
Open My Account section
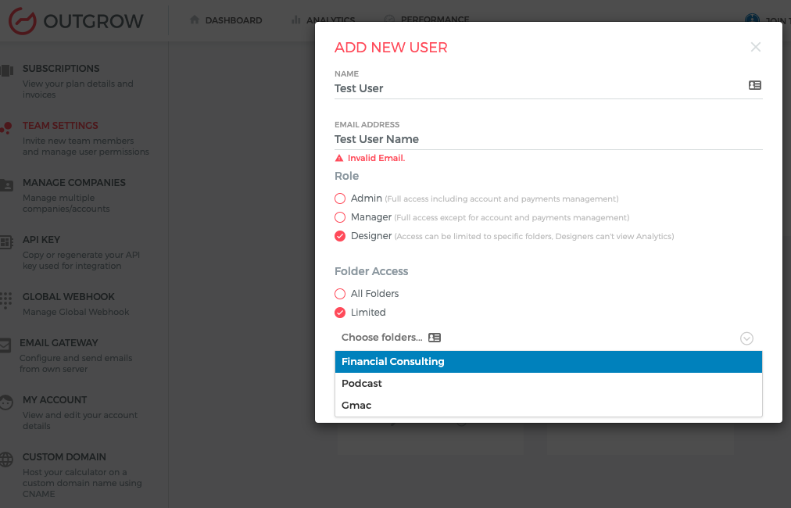(x=77, y=413)
